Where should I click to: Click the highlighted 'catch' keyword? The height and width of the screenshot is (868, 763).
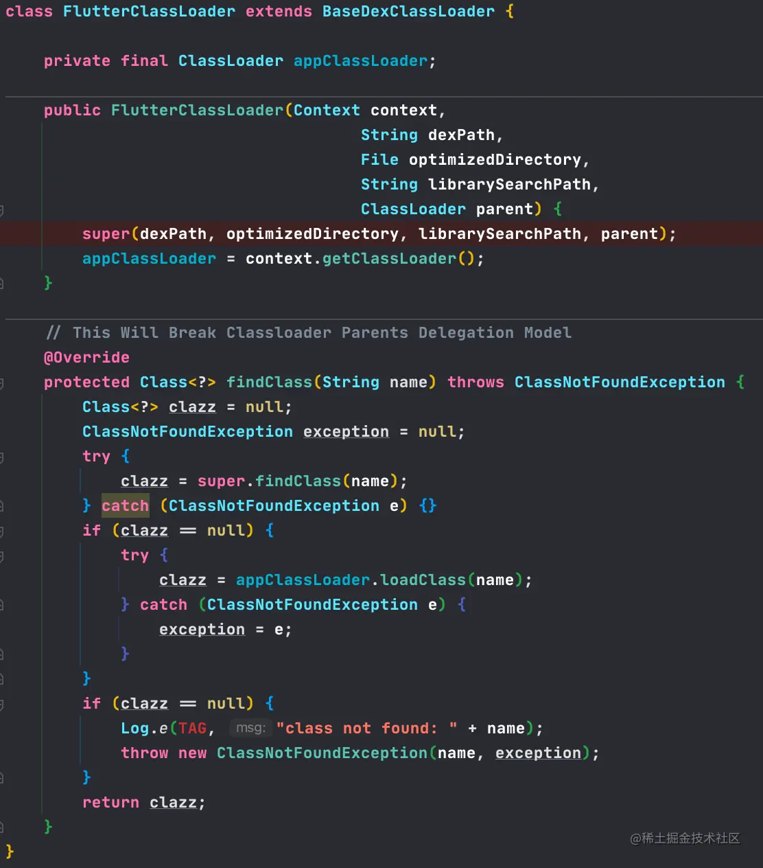pyautogui.click(x=125, y=506)
